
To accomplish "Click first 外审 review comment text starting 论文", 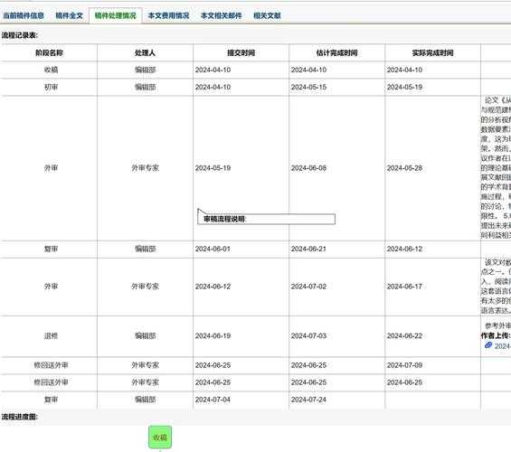I will click(x=496, y=167).
